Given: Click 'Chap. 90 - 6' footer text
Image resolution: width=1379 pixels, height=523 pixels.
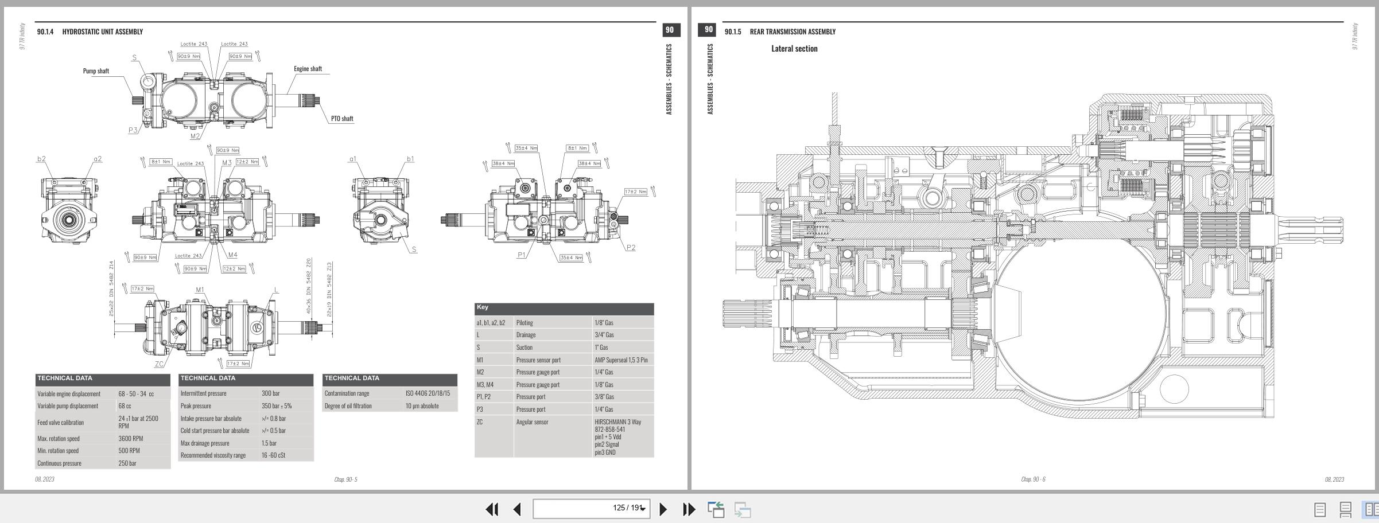Looking at the screenshot, I should pos(1033,479).
